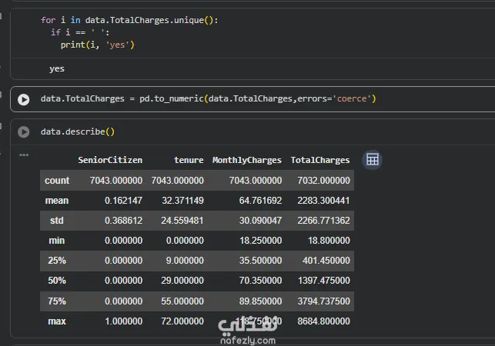The image size is (495, 346).
Task: Select the std row label
Action: click(57, 221)
